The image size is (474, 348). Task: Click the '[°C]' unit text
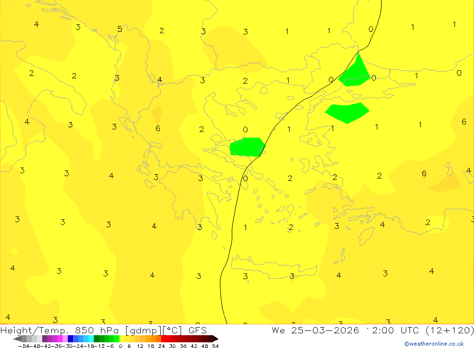173,330
